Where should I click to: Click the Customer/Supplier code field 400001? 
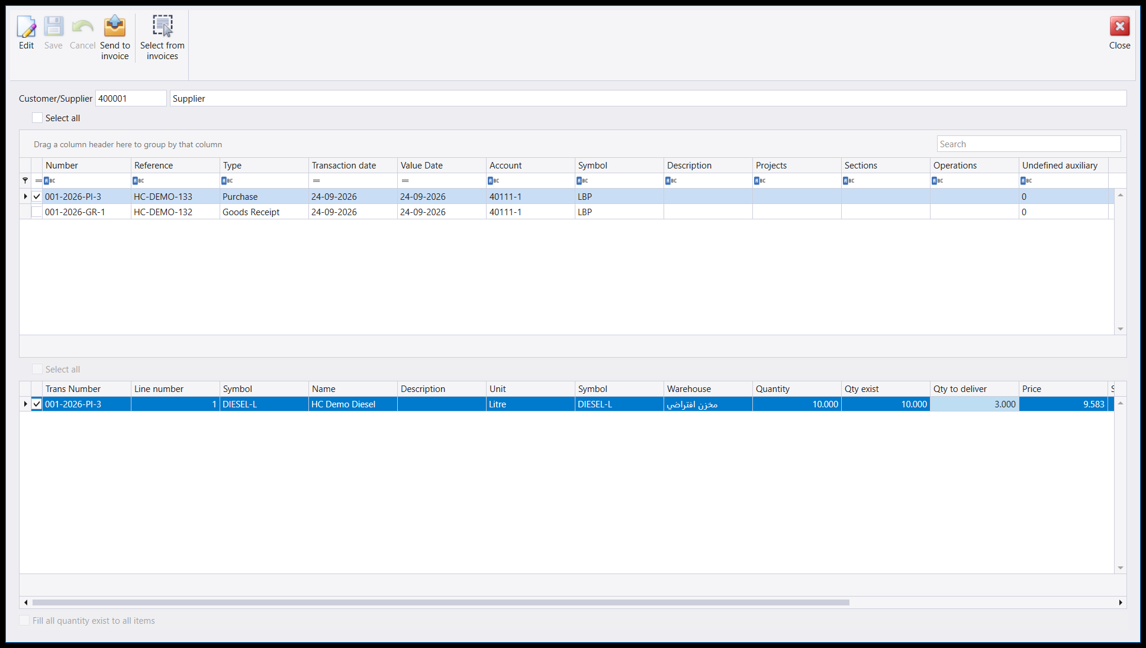(131, 98)
